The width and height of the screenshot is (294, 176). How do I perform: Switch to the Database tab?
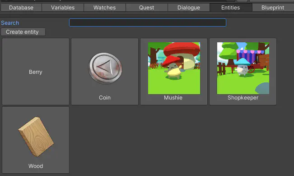pos(21,8)
